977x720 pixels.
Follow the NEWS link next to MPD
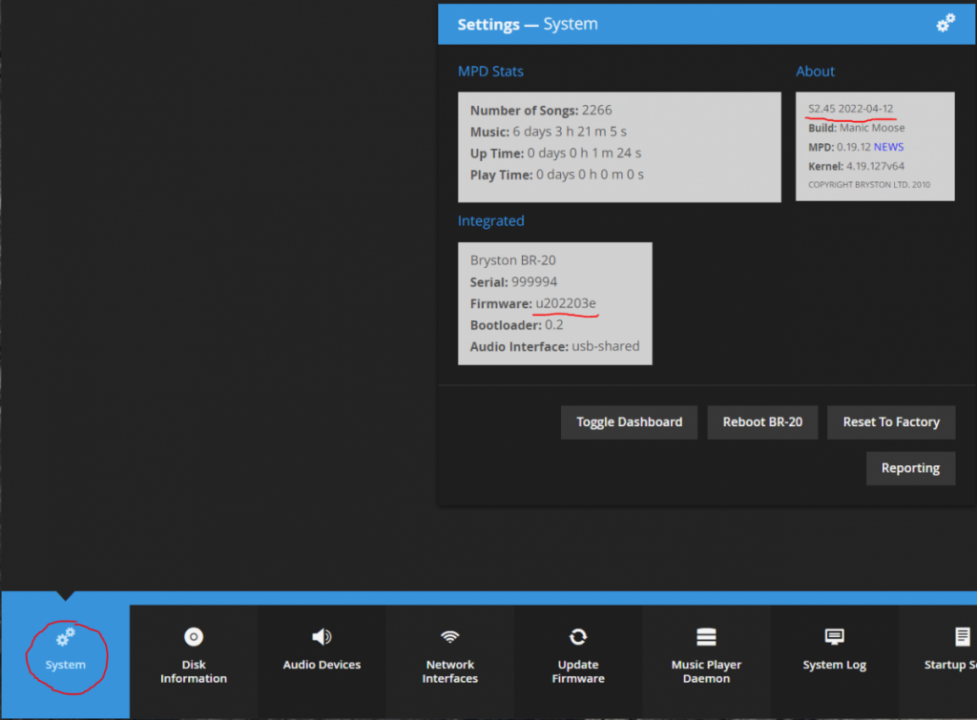888,147
